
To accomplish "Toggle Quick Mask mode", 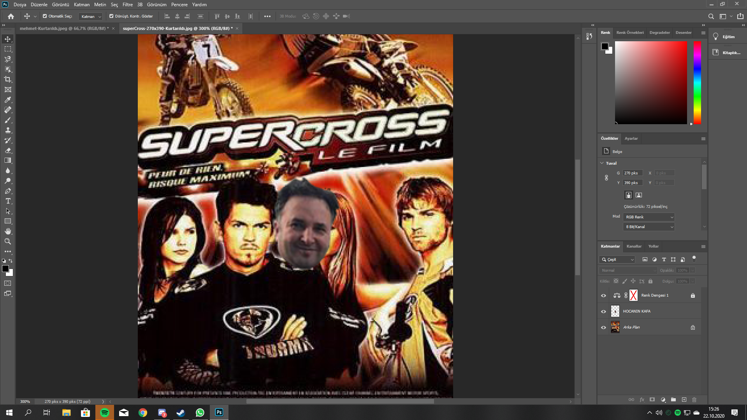I will tap(8, 283).
